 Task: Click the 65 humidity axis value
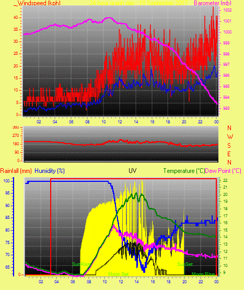pyautogui.click(x=7, y=267)
